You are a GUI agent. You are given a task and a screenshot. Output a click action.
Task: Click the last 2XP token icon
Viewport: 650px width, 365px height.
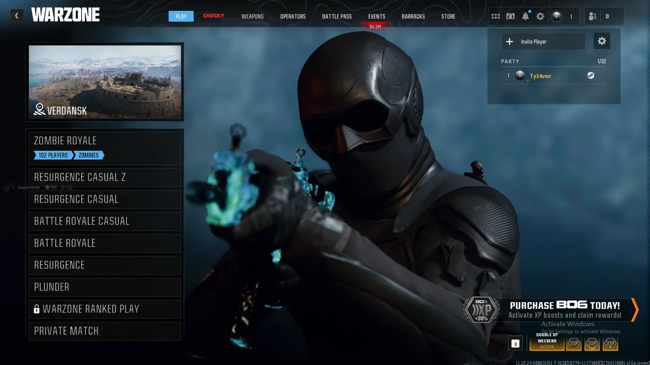[610, 344]
